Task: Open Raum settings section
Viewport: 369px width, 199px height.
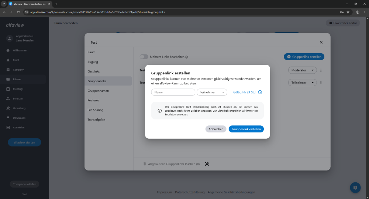Action: click(108, 52)
